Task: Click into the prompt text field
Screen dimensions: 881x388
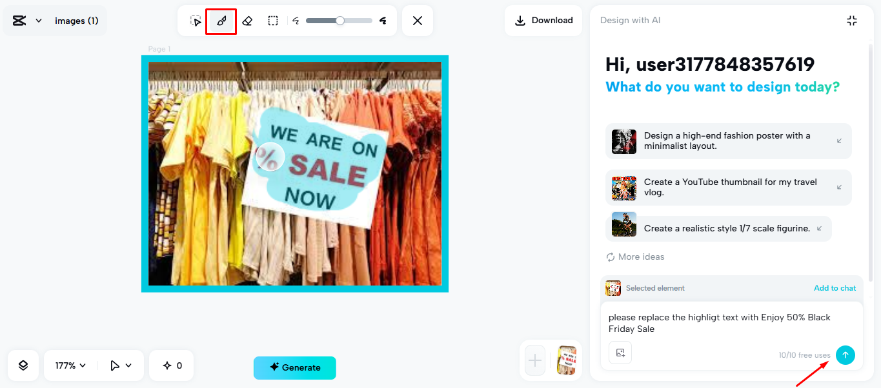Action: click(x=731, y=323)
